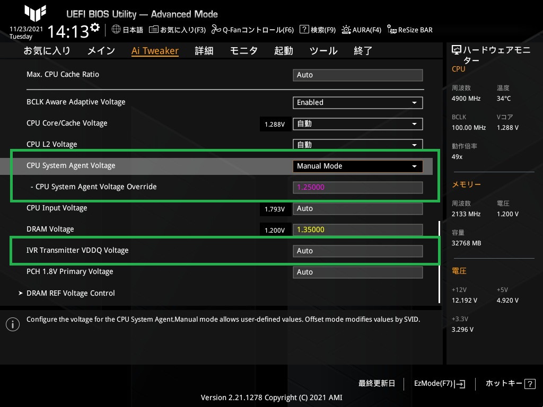
Task: Select PCH 1.8V Primary Voltage label
Action: [x=70, y=272]
